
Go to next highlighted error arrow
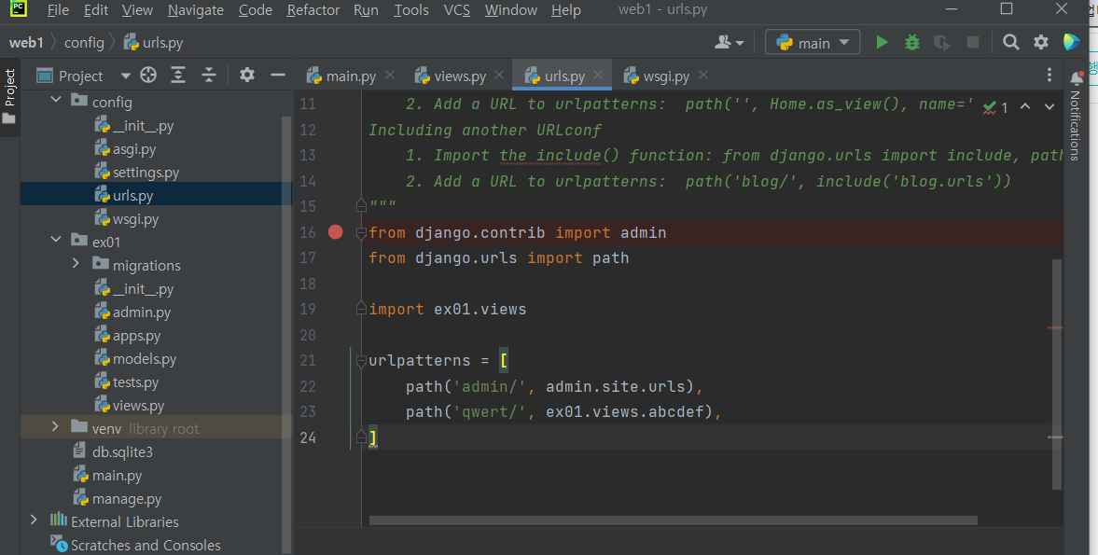click(1049, 106)
